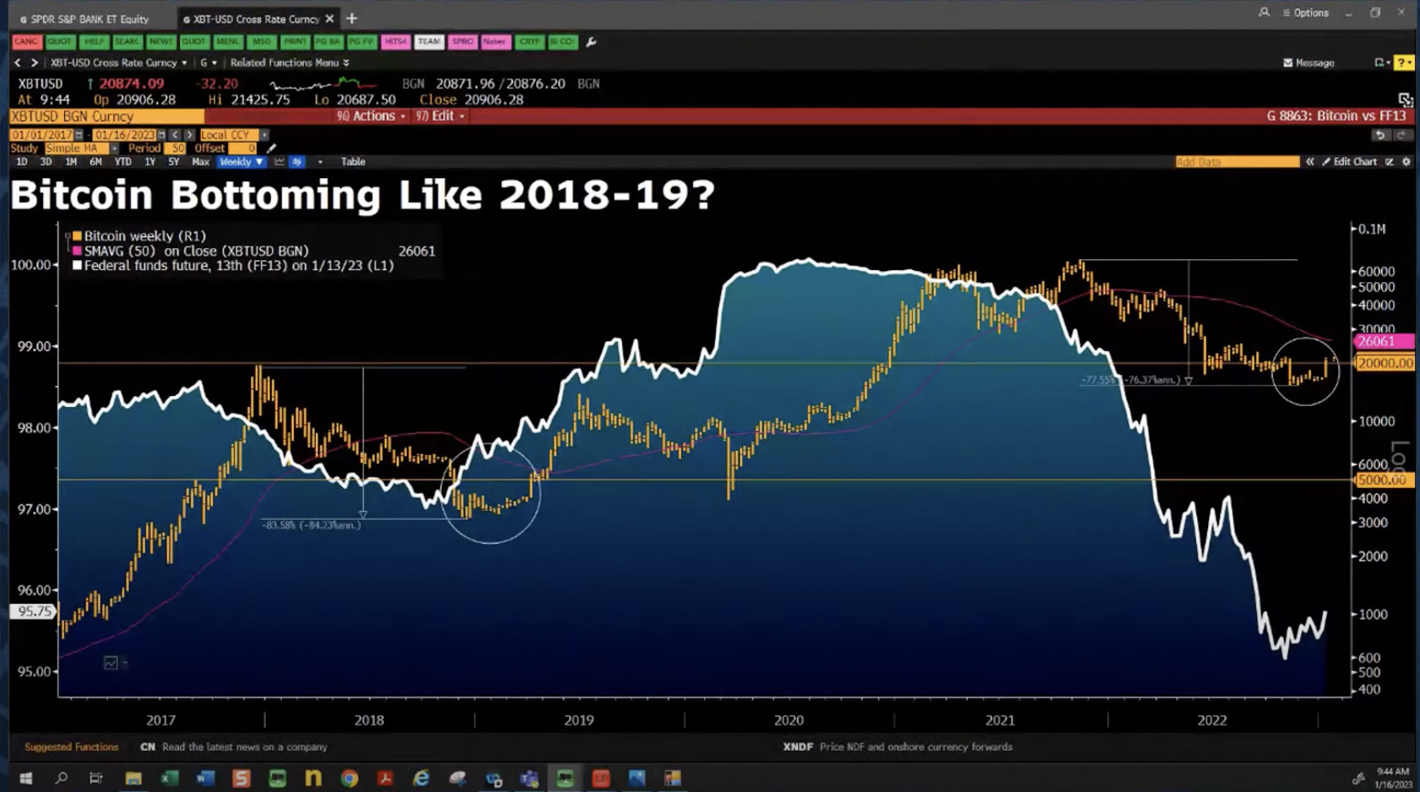Open the search user icon in title bar

1264,13
